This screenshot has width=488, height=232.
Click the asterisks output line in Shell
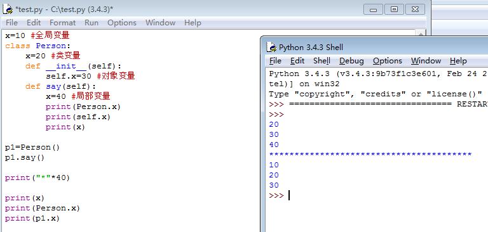tap(370, 155)
